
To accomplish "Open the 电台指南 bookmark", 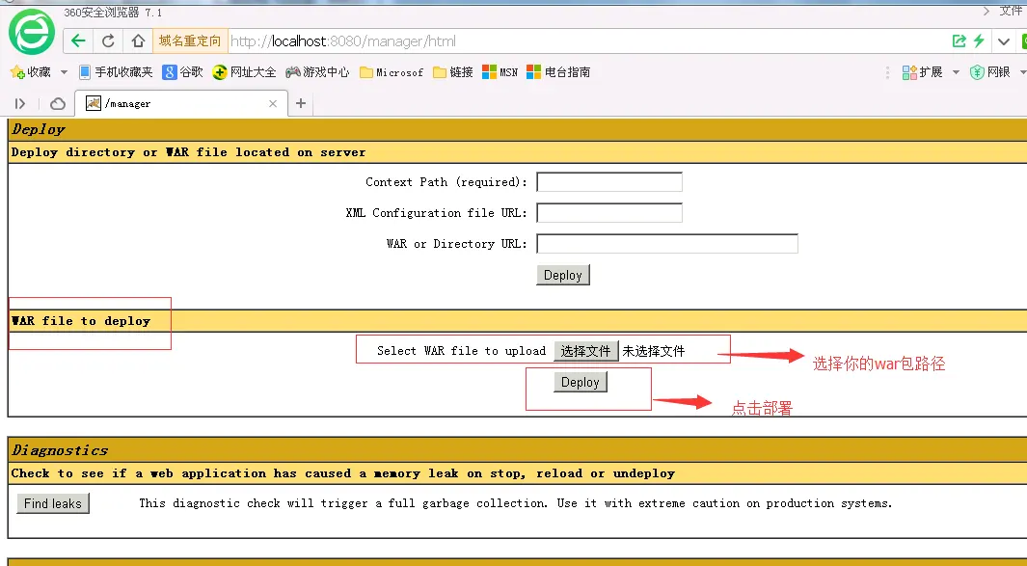I will tap(558, 72).
